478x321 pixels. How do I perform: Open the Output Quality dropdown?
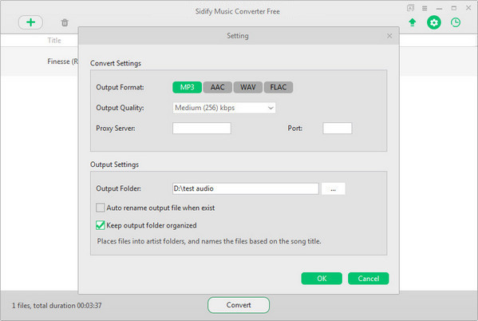click(x=224, y=108)
